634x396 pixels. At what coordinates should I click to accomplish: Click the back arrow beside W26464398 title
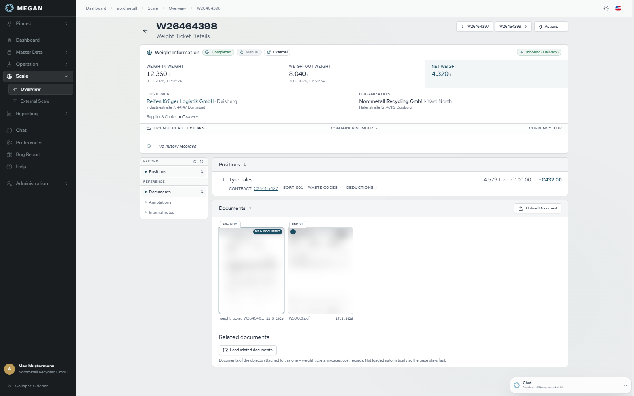tap(145, 31)
